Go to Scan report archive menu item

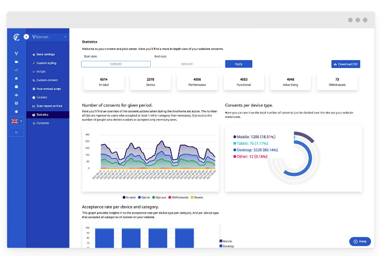tap(49, 106)
